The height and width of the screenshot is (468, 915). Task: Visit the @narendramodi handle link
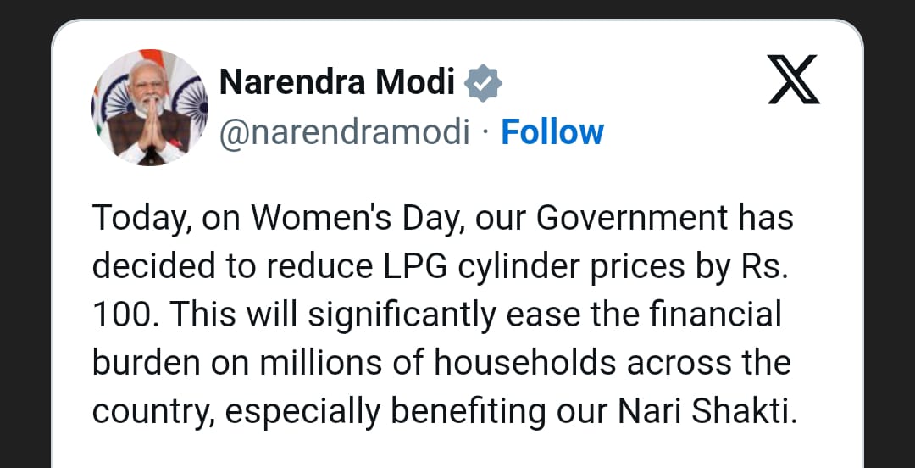[344, 132]
